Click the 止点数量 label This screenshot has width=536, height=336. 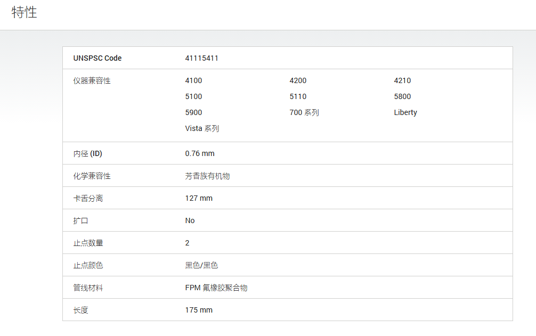[88, 243]
